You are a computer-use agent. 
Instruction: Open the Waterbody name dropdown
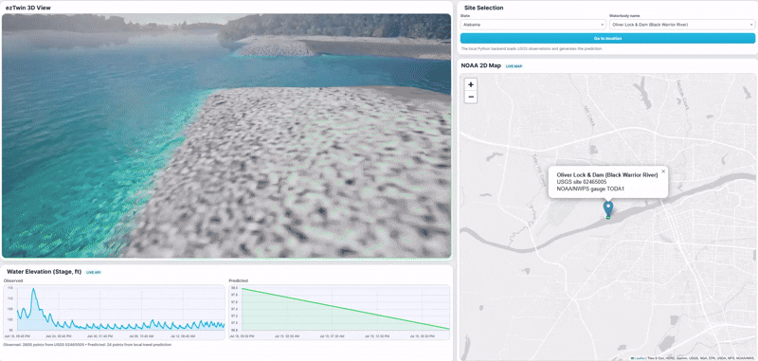[x=681, y=25]
